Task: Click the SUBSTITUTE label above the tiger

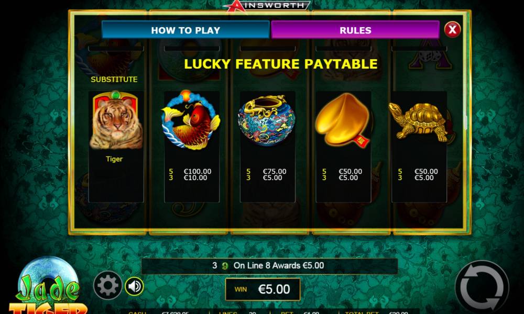Action: 114,80
